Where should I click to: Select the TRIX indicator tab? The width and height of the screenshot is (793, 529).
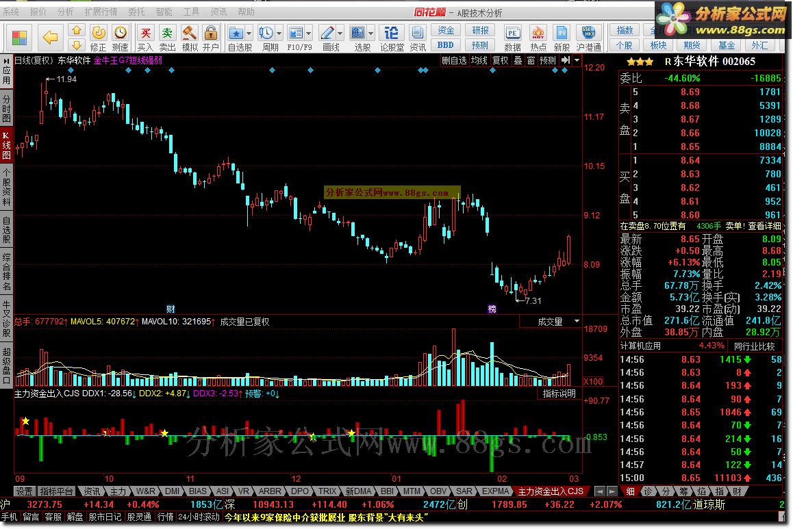327,491
